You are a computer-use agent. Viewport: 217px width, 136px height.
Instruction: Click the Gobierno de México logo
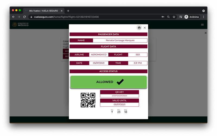(x=20, y=24)
